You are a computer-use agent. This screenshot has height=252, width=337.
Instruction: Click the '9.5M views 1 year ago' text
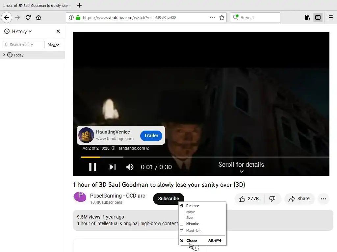tap(101, 217)
